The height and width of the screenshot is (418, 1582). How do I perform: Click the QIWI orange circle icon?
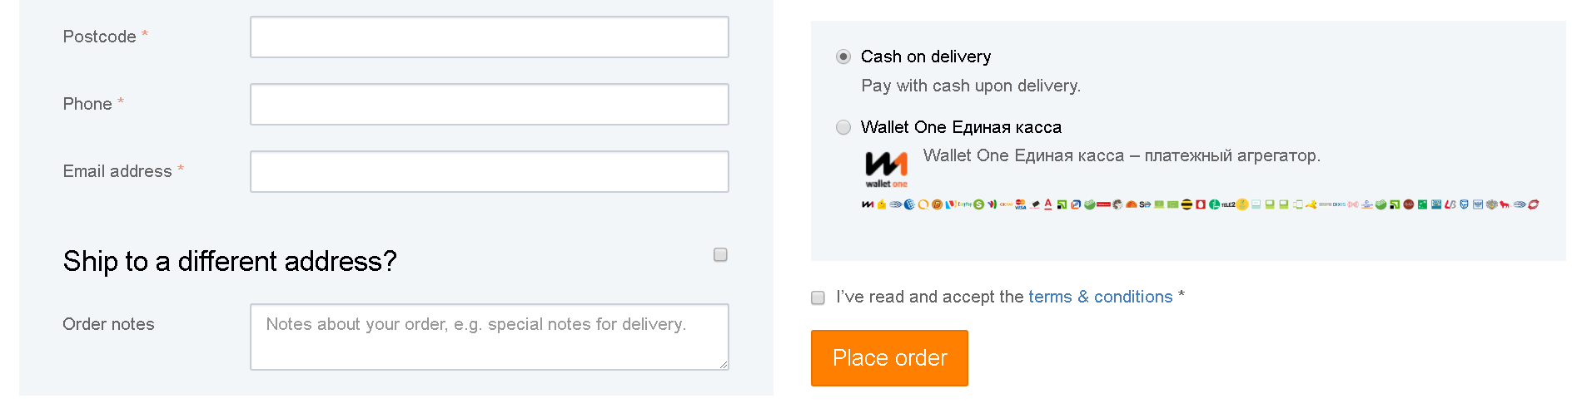point(923,204)
